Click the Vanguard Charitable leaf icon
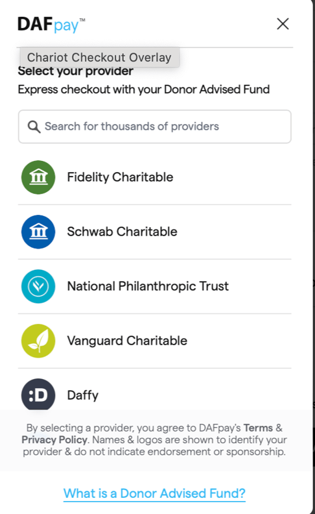 click(38, 341)
